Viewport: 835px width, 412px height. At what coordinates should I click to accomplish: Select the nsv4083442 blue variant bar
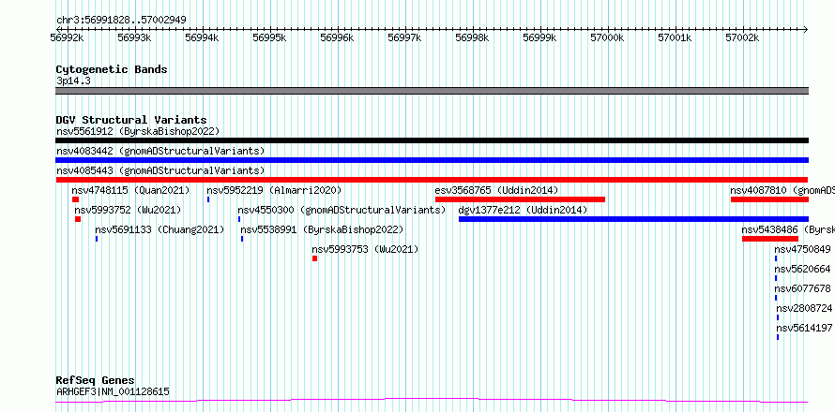click(x=432, y=160)
